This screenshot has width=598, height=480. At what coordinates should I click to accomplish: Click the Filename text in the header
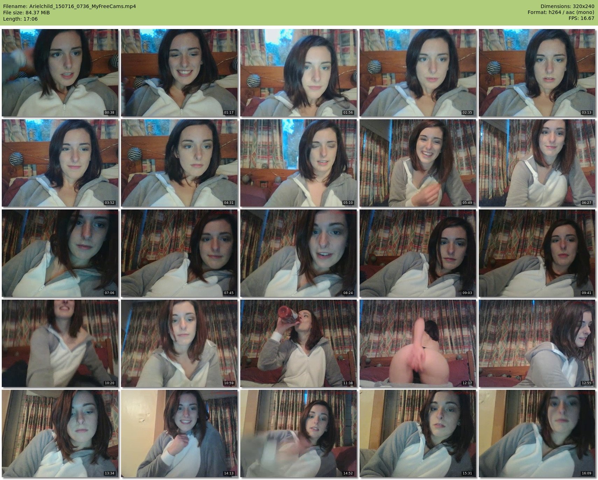(69, 6)
